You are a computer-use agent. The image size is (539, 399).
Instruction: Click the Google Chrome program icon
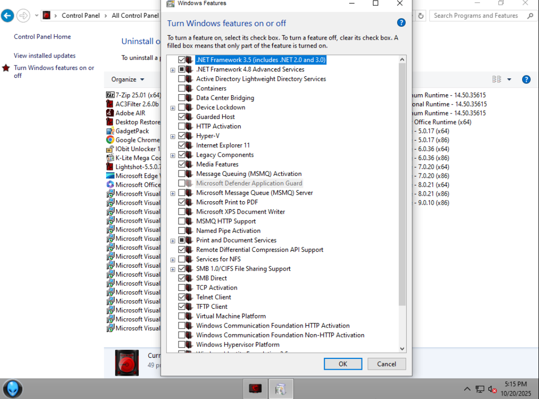pyautogui.click(x=110, y=140)
